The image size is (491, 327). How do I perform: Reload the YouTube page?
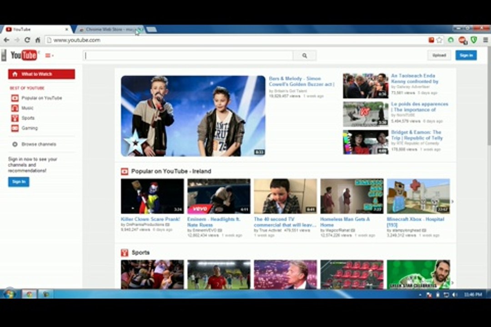point(27,40)
